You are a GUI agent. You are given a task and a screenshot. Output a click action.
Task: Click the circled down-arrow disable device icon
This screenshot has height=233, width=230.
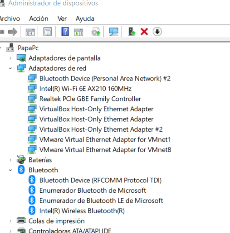tap(157, 32)
